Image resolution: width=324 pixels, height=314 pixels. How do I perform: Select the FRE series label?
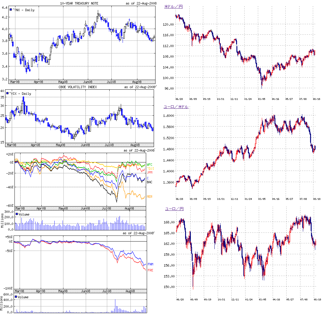coord(150,270)
